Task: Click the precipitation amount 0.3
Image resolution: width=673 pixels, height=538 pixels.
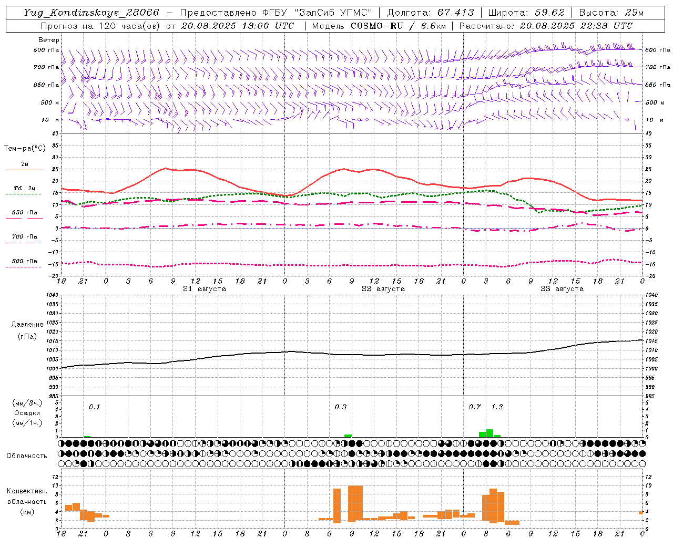Action: pos(341,407)
